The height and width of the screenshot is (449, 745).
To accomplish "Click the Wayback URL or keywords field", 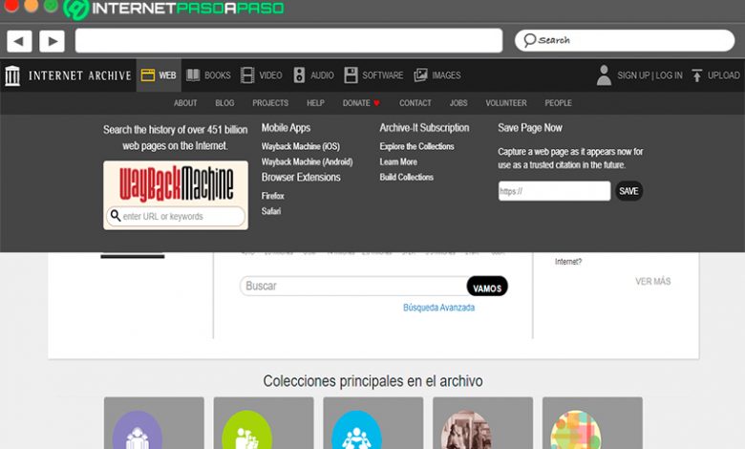I will coord(176,217).
